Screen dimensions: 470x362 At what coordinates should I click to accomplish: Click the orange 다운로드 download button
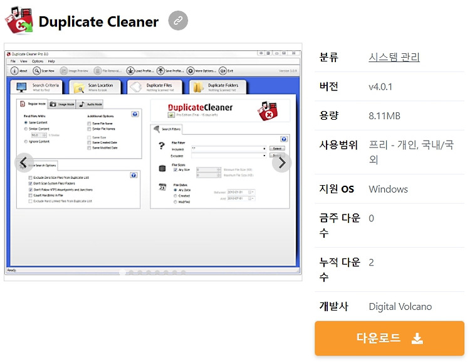[x=389, y=338]
